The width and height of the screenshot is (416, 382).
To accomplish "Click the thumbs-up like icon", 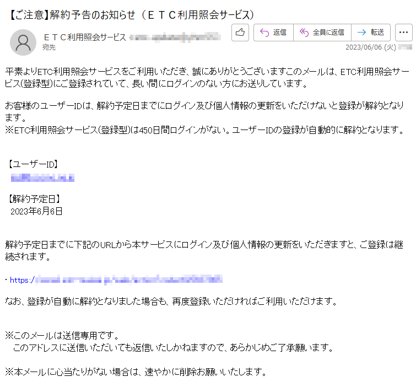I will point(240,33).
